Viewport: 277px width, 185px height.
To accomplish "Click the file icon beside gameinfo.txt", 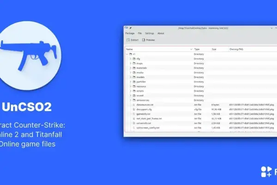I will click(x=134, y=114).
